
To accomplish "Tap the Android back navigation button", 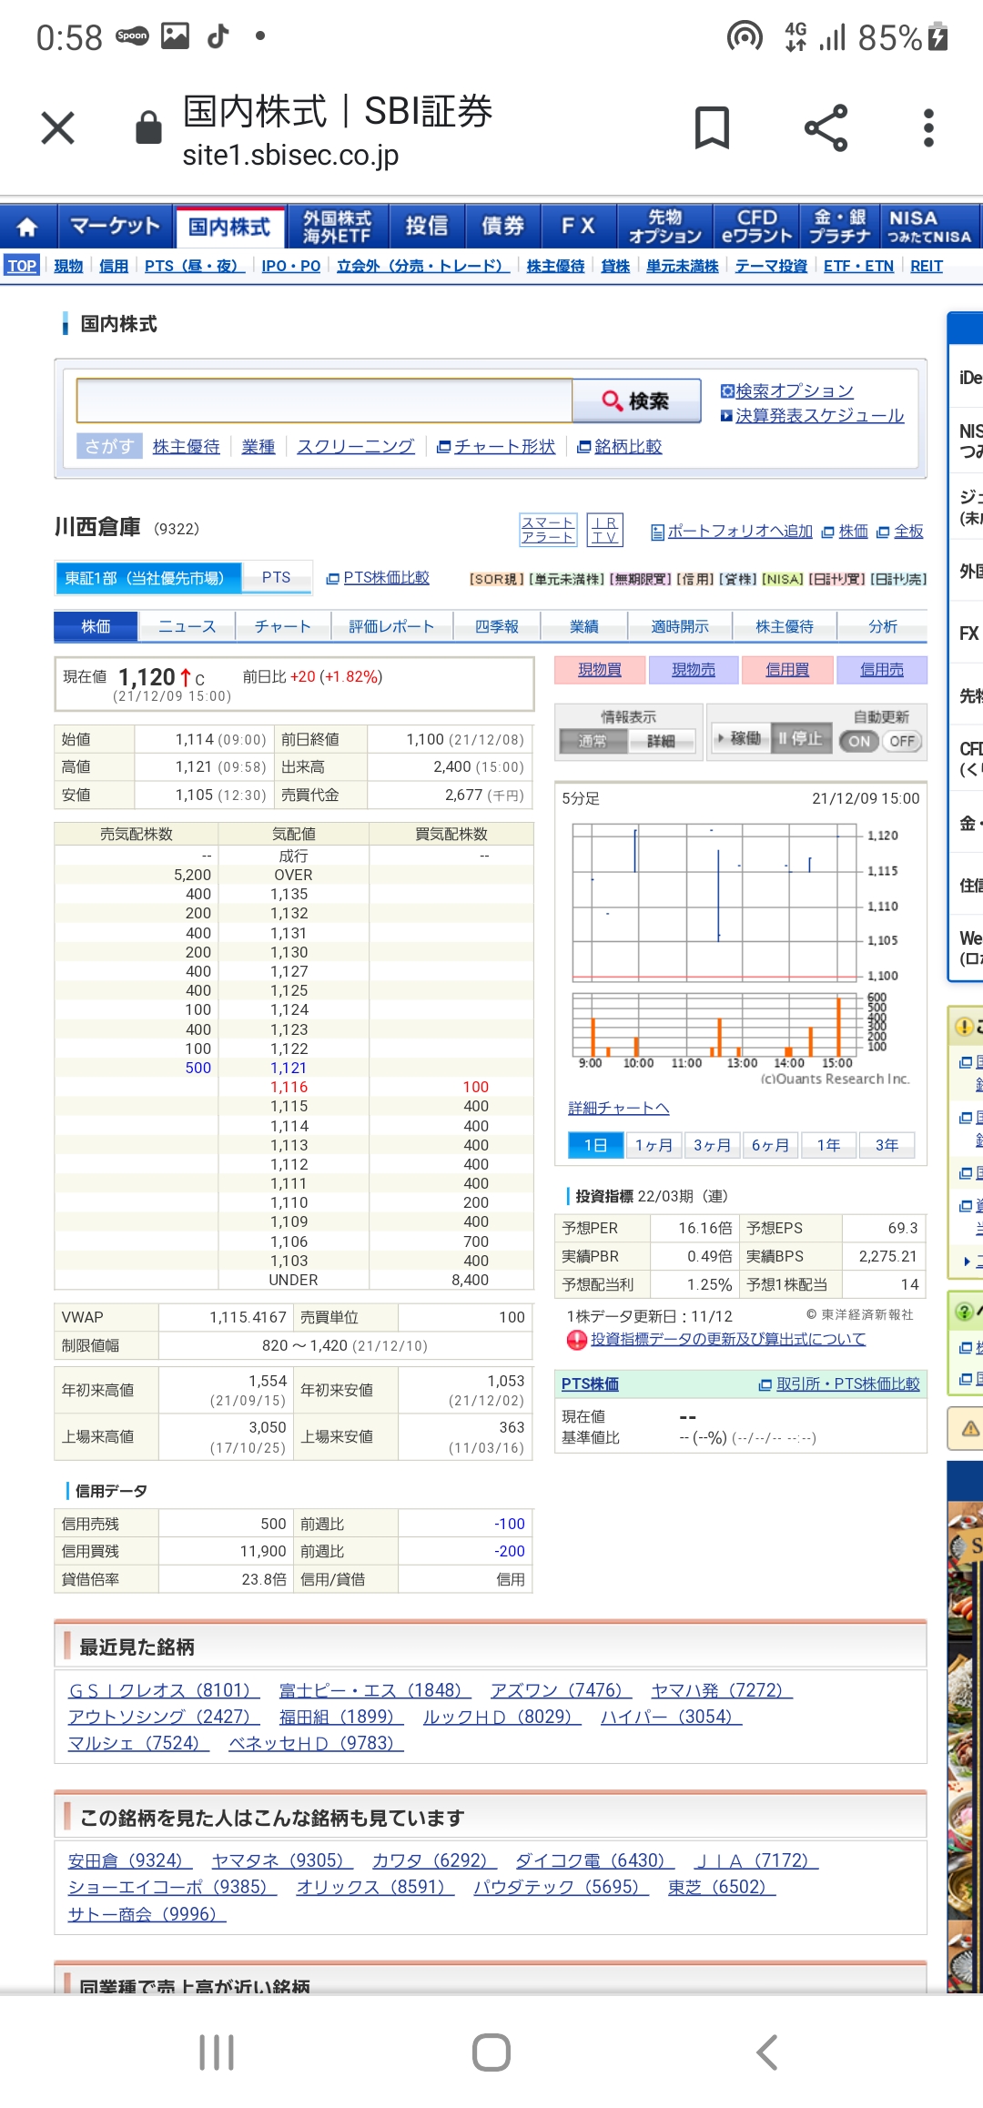I will point(766,2052).
